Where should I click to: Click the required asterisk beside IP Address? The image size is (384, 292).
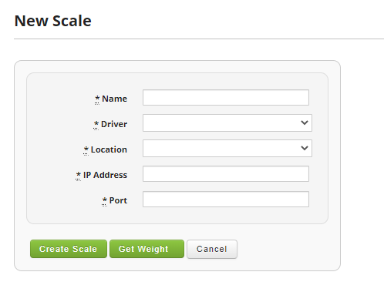[79, 175]
